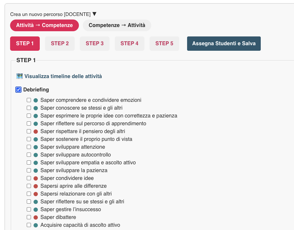Screen dimensions: 294x230
Task: Open 'Visualizza timeline delle attività' link
Action: pos(63,76)
